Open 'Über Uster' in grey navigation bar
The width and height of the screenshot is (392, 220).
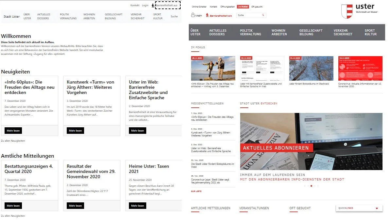195,32
